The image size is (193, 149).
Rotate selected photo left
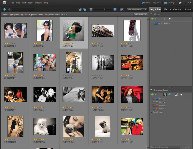80,9
